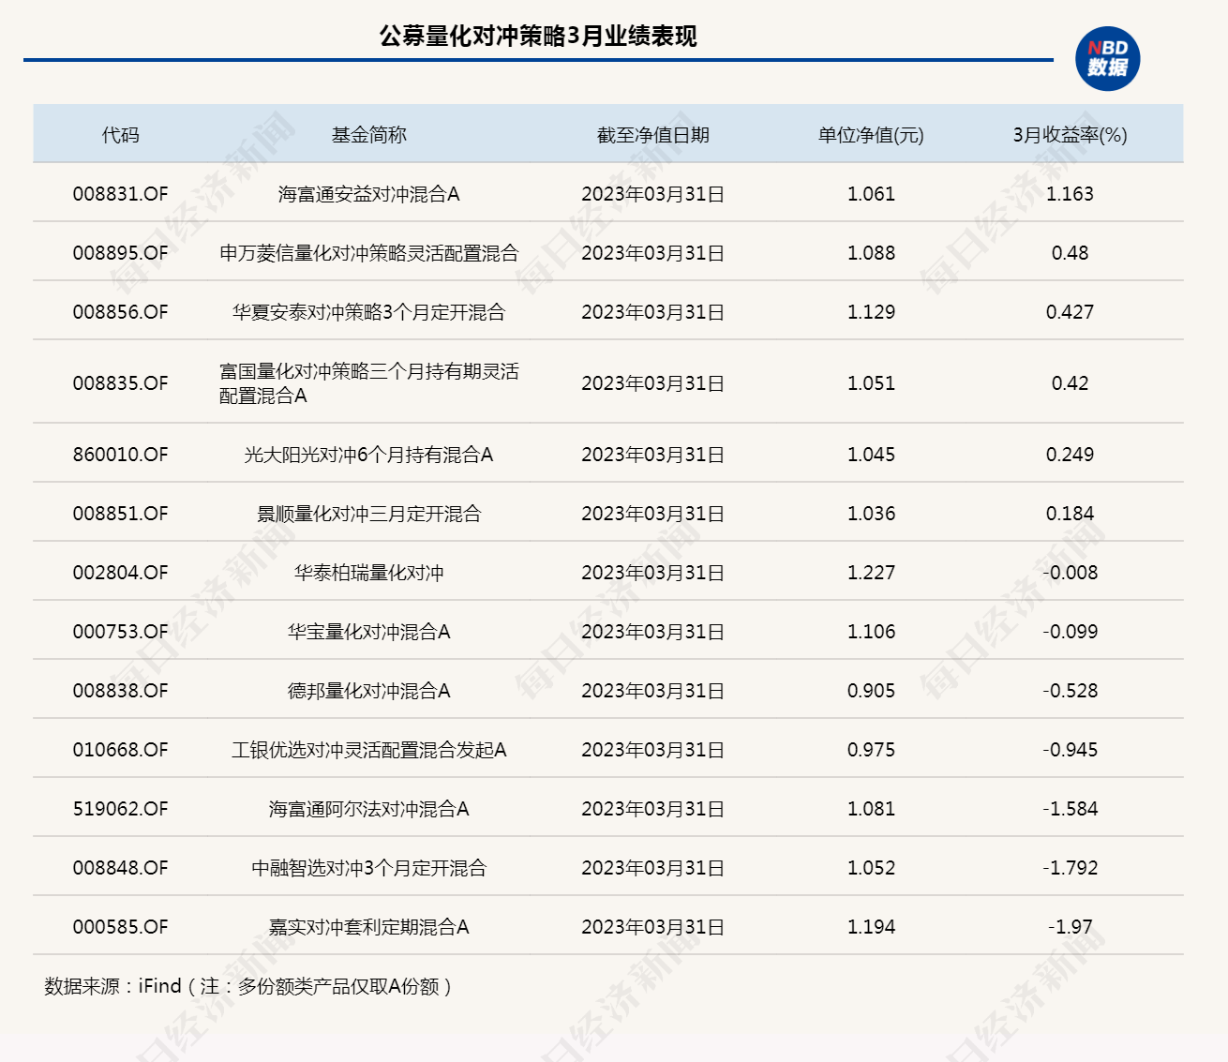Click the net value 1.106
The width and height of the screenshot is (1228, 1062).
point(871,632)
